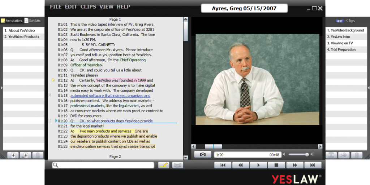Open the CLIPS menu

pyautogui.click(x=88, y=7)
